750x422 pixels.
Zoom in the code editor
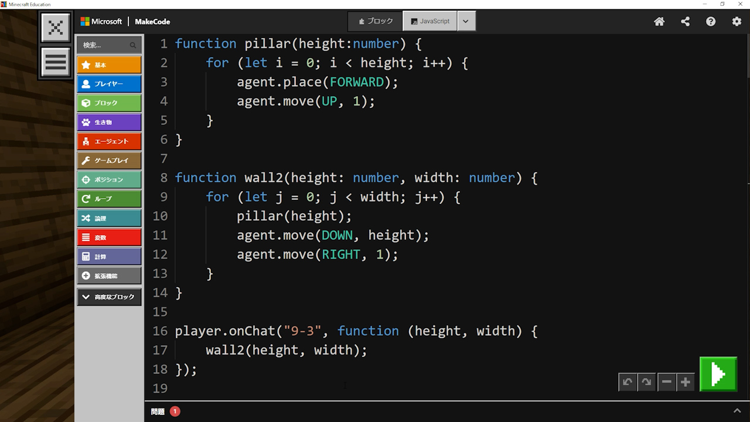pyautogui.click(x=685, y=382)
